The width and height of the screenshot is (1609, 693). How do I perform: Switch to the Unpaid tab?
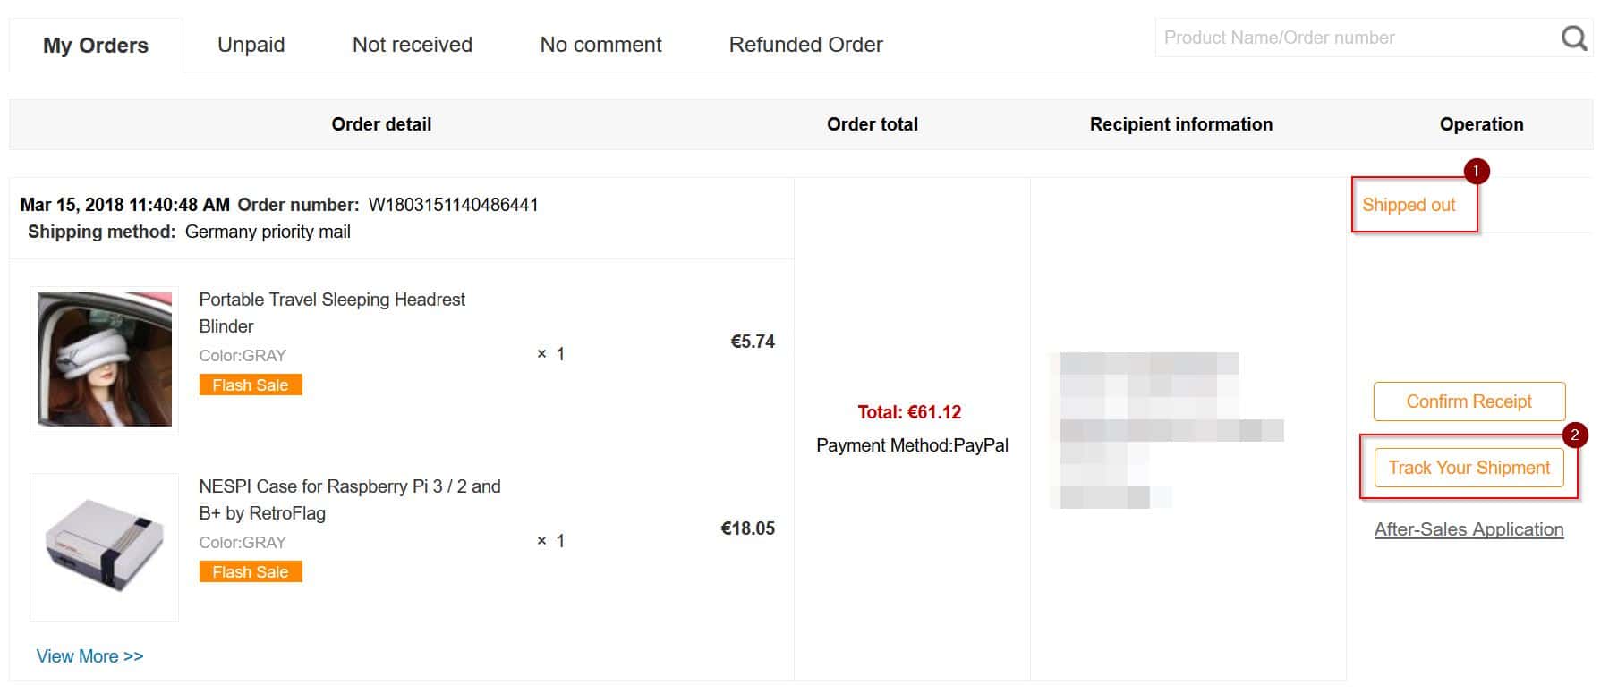(251, 45)
